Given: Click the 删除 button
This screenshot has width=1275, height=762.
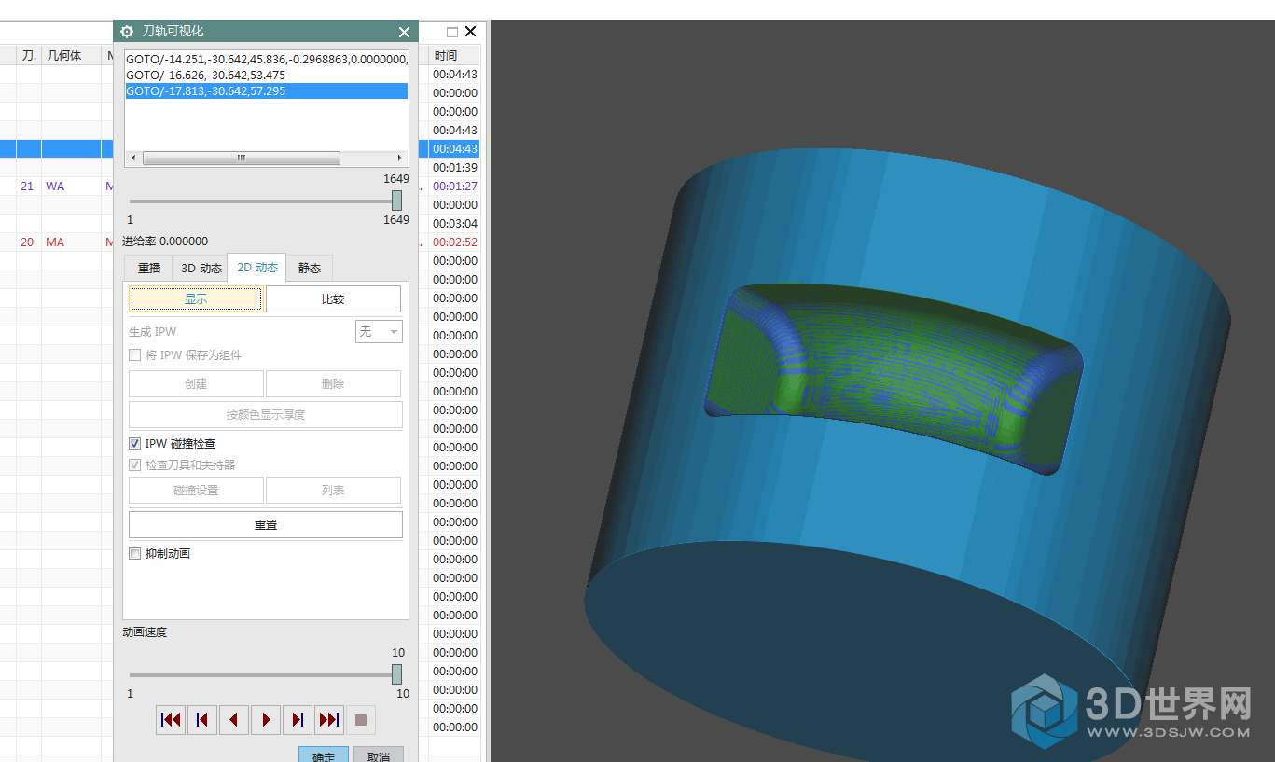Looking at the screenshot, I should point(333,384).
